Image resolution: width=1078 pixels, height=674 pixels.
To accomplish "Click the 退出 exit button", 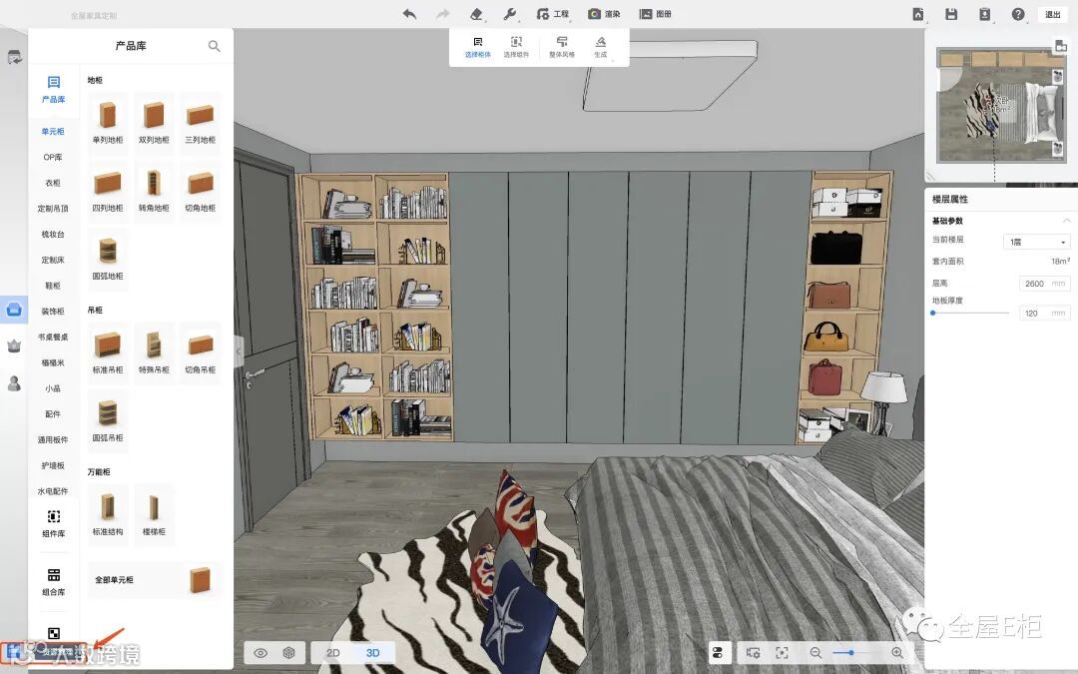I will point(1053,14).
